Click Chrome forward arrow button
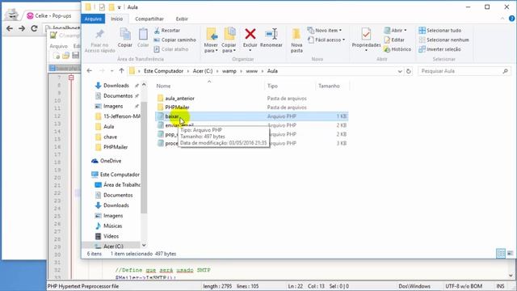517x291 pixels. (x=22, y=28)
